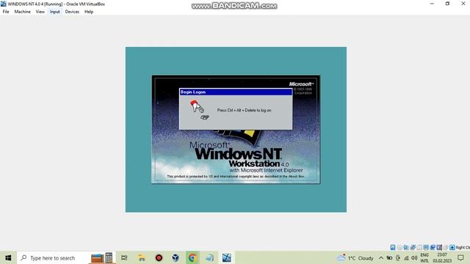The image size is (470, 264).
Task: Minimize the VirtualBox window
Action: (x=432, y=4)
